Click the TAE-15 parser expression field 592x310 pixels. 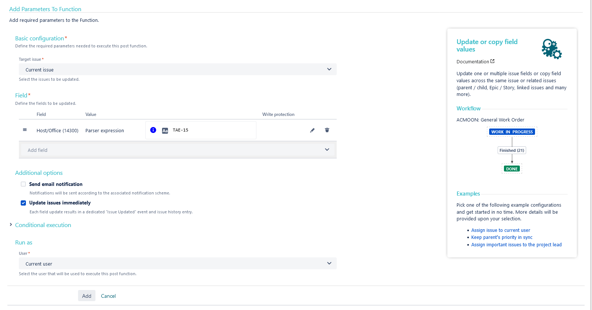[201, 130]
